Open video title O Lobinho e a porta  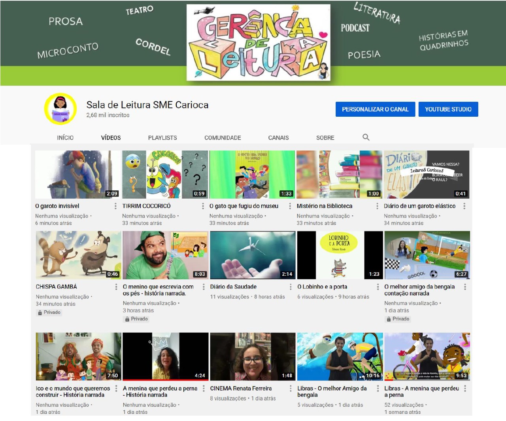pos(322,287)
